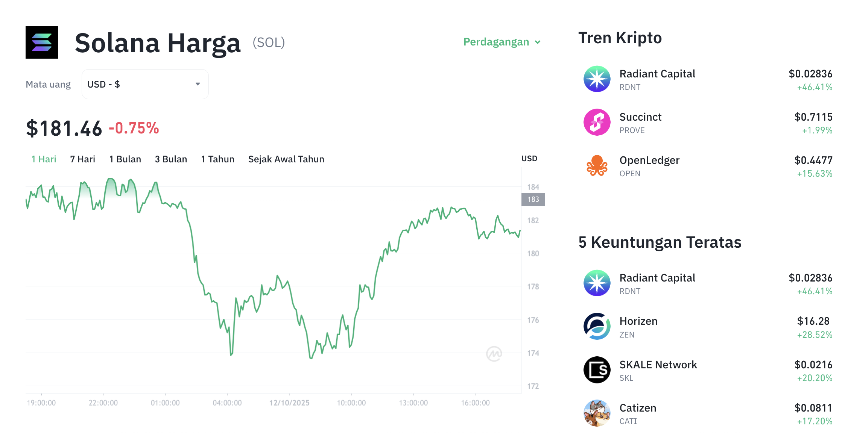The width and height of the screenshot is (845, 433).
Task: Click the Radiant Capital icon under Tren Kripto
Action: coord(597,79)
